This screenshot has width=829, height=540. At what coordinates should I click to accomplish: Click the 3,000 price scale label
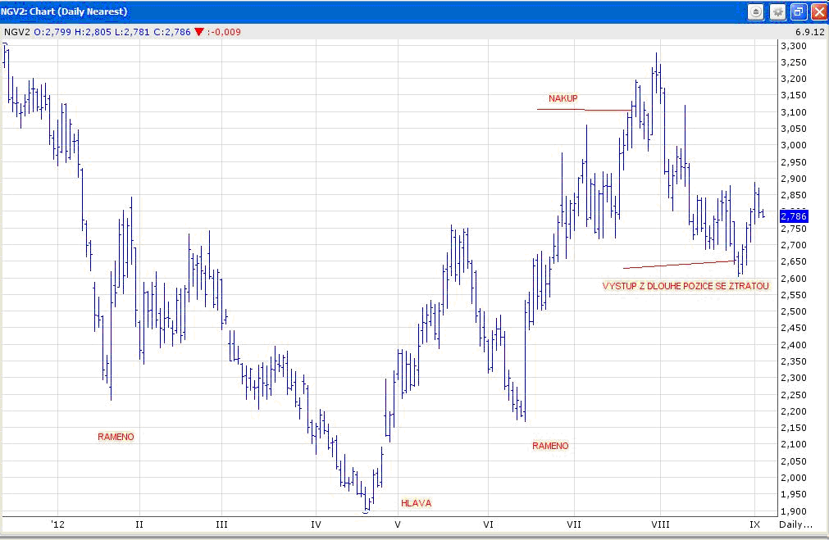(794, 145)
